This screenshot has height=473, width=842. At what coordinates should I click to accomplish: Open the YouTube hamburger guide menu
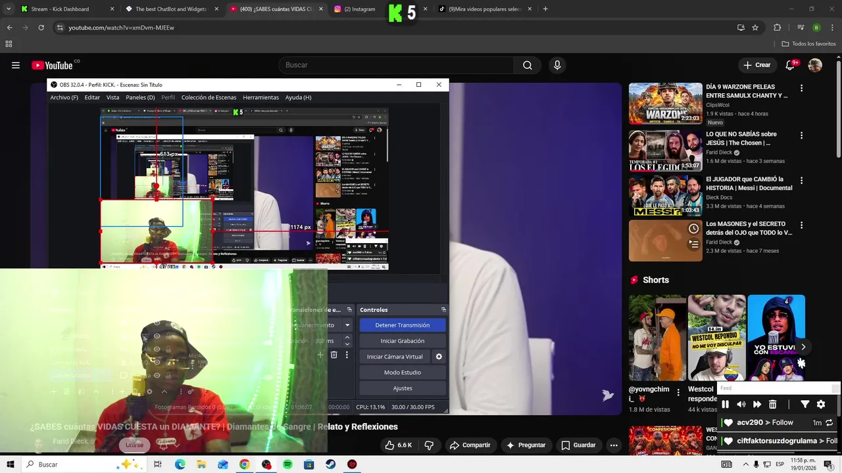click(16, 65)
